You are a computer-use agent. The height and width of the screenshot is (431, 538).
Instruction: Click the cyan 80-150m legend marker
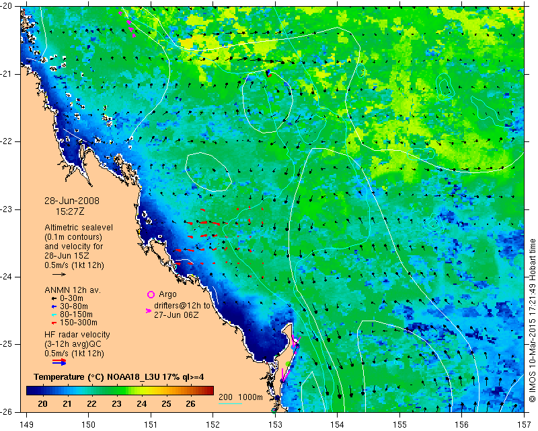pyautogui.click(x=54, y=314)
